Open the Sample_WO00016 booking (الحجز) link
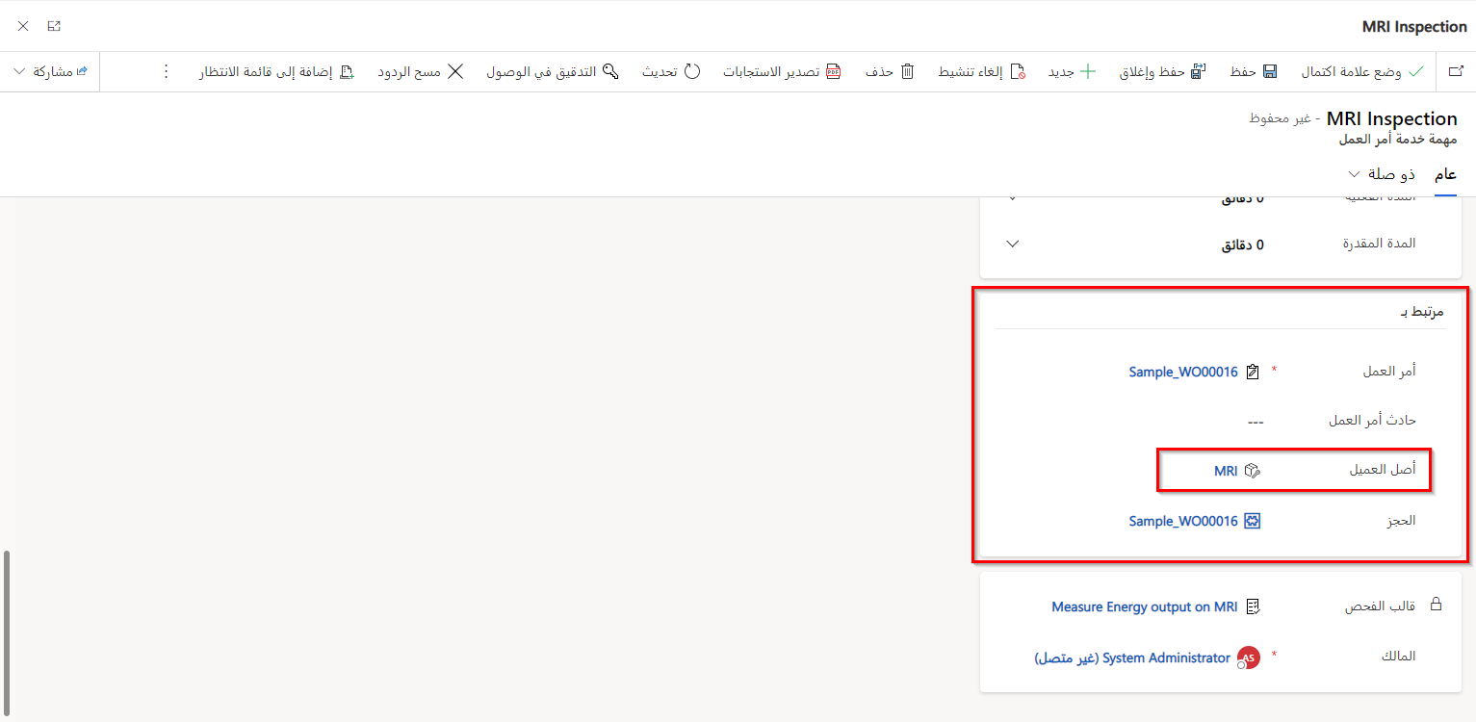 1183,521
